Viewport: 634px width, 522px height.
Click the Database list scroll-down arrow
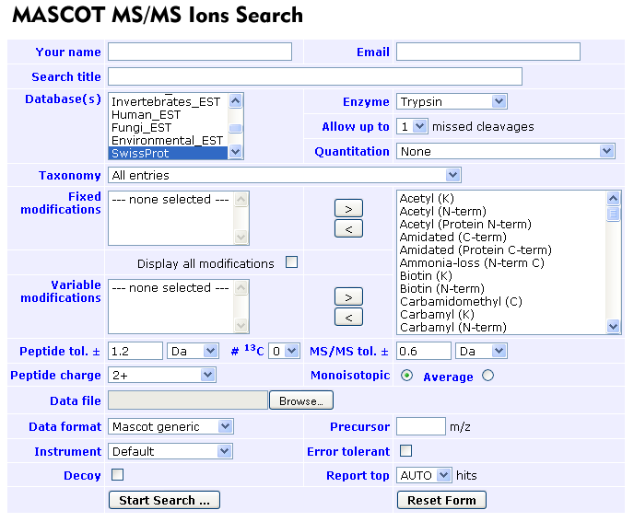(235, 152)
